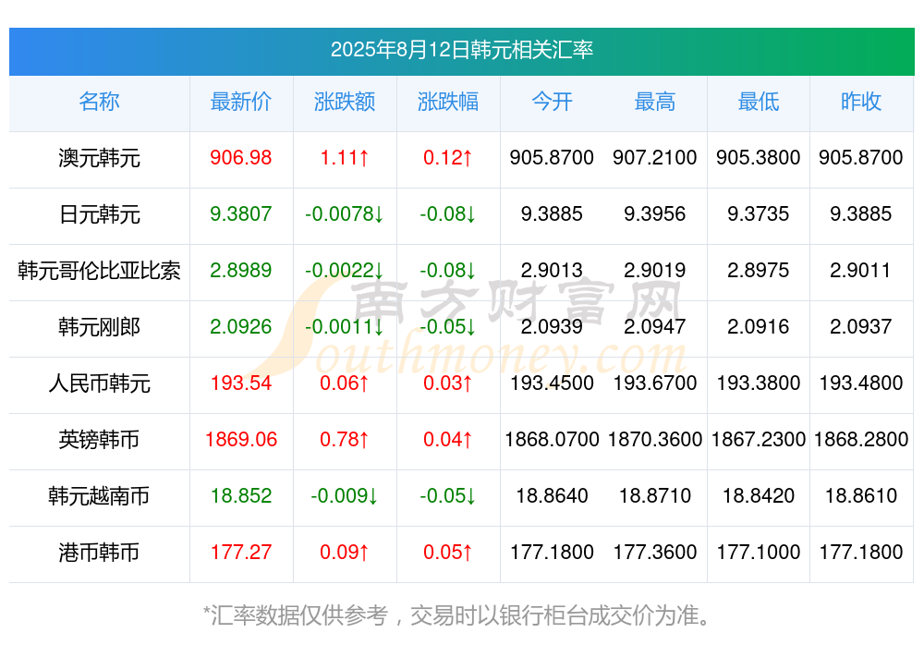Click high value 18.8710
Viewport: 924px width, 645px height.
tap(655, 496)
